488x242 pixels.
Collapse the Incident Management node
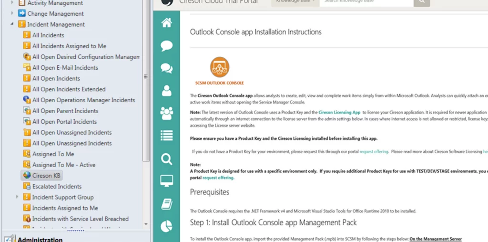(12, 24)
